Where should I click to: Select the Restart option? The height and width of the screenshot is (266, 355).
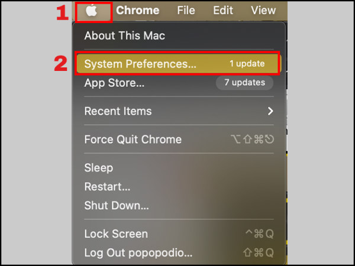(107, 187)
